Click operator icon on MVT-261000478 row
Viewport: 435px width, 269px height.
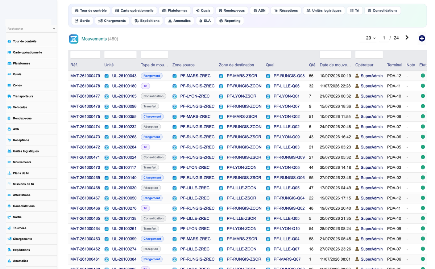(x=357, y=86)
